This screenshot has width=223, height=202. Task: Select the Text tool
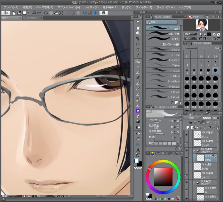138,150
